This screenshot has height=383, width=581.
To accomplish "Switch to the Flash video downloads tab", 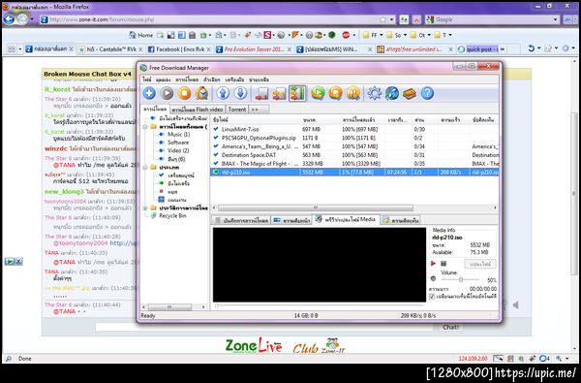I will (198, 110).
